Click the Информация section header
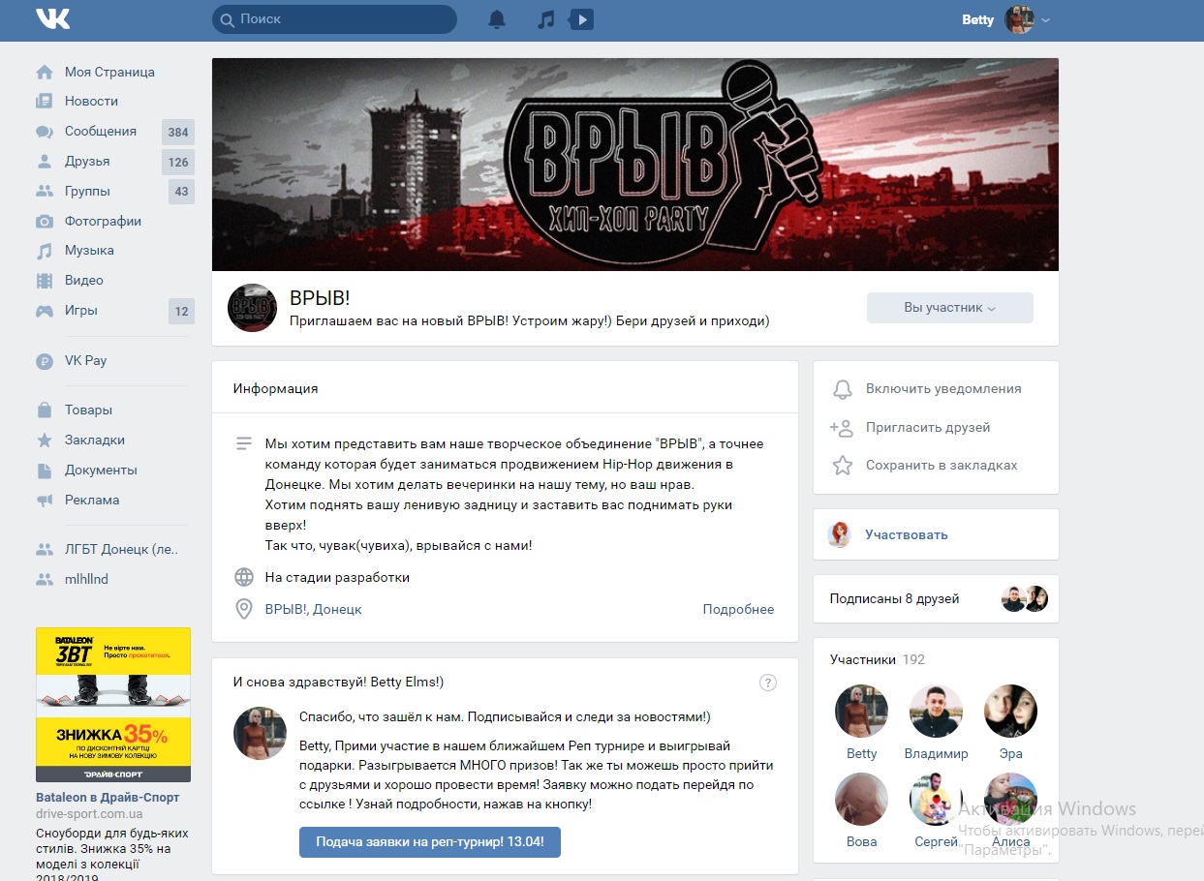Image resolution: width=1204 pixels, height=881 pixels. 276,388
